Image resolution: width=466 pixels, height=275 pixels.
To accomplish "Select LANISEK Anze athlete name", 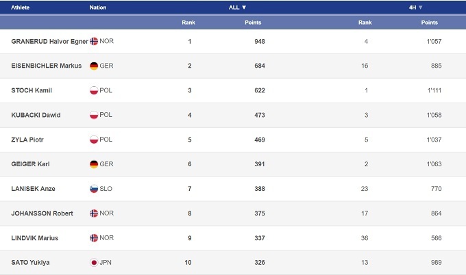I will 32,189.
